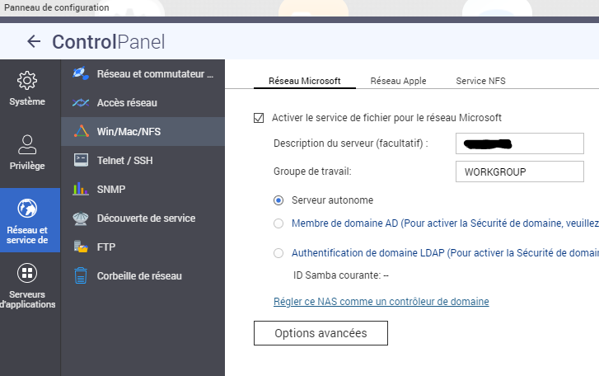Choose Membre de domaine AD radio option
Screen dimensions: 599x376
278,223
